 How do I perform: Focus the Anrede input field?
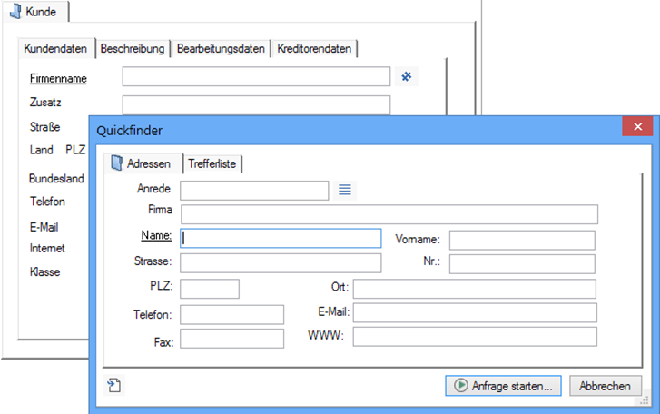[254, 190]
